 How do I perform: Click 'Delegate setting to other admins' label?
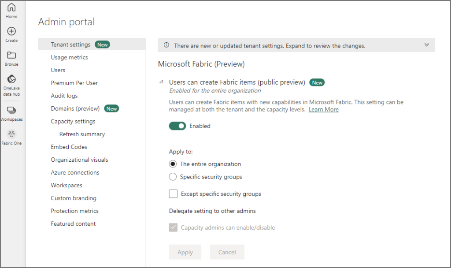point(212,211)
